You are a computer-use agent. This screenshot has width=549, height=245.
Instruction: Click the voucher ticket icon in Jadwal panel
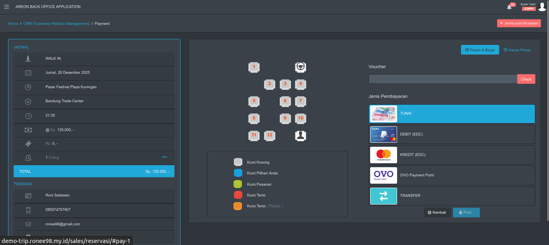pyautogui.click(x=27, y=143)
